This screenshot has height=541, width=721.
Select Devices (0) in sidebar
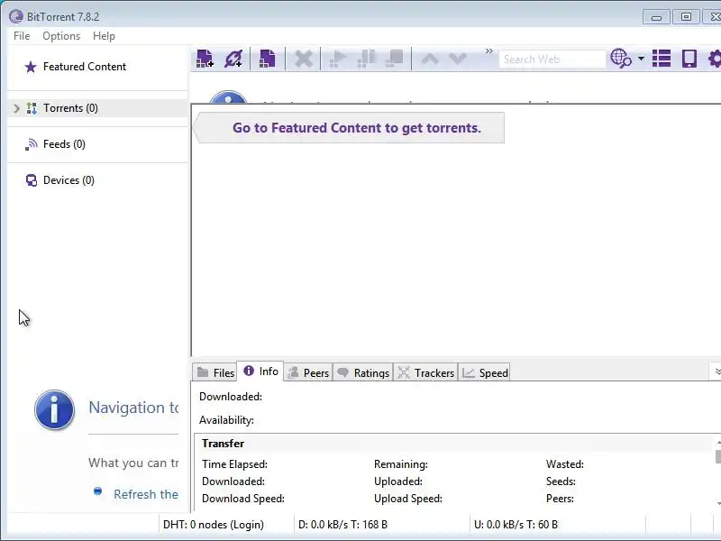pyautogui.click(x=68, y=180)
